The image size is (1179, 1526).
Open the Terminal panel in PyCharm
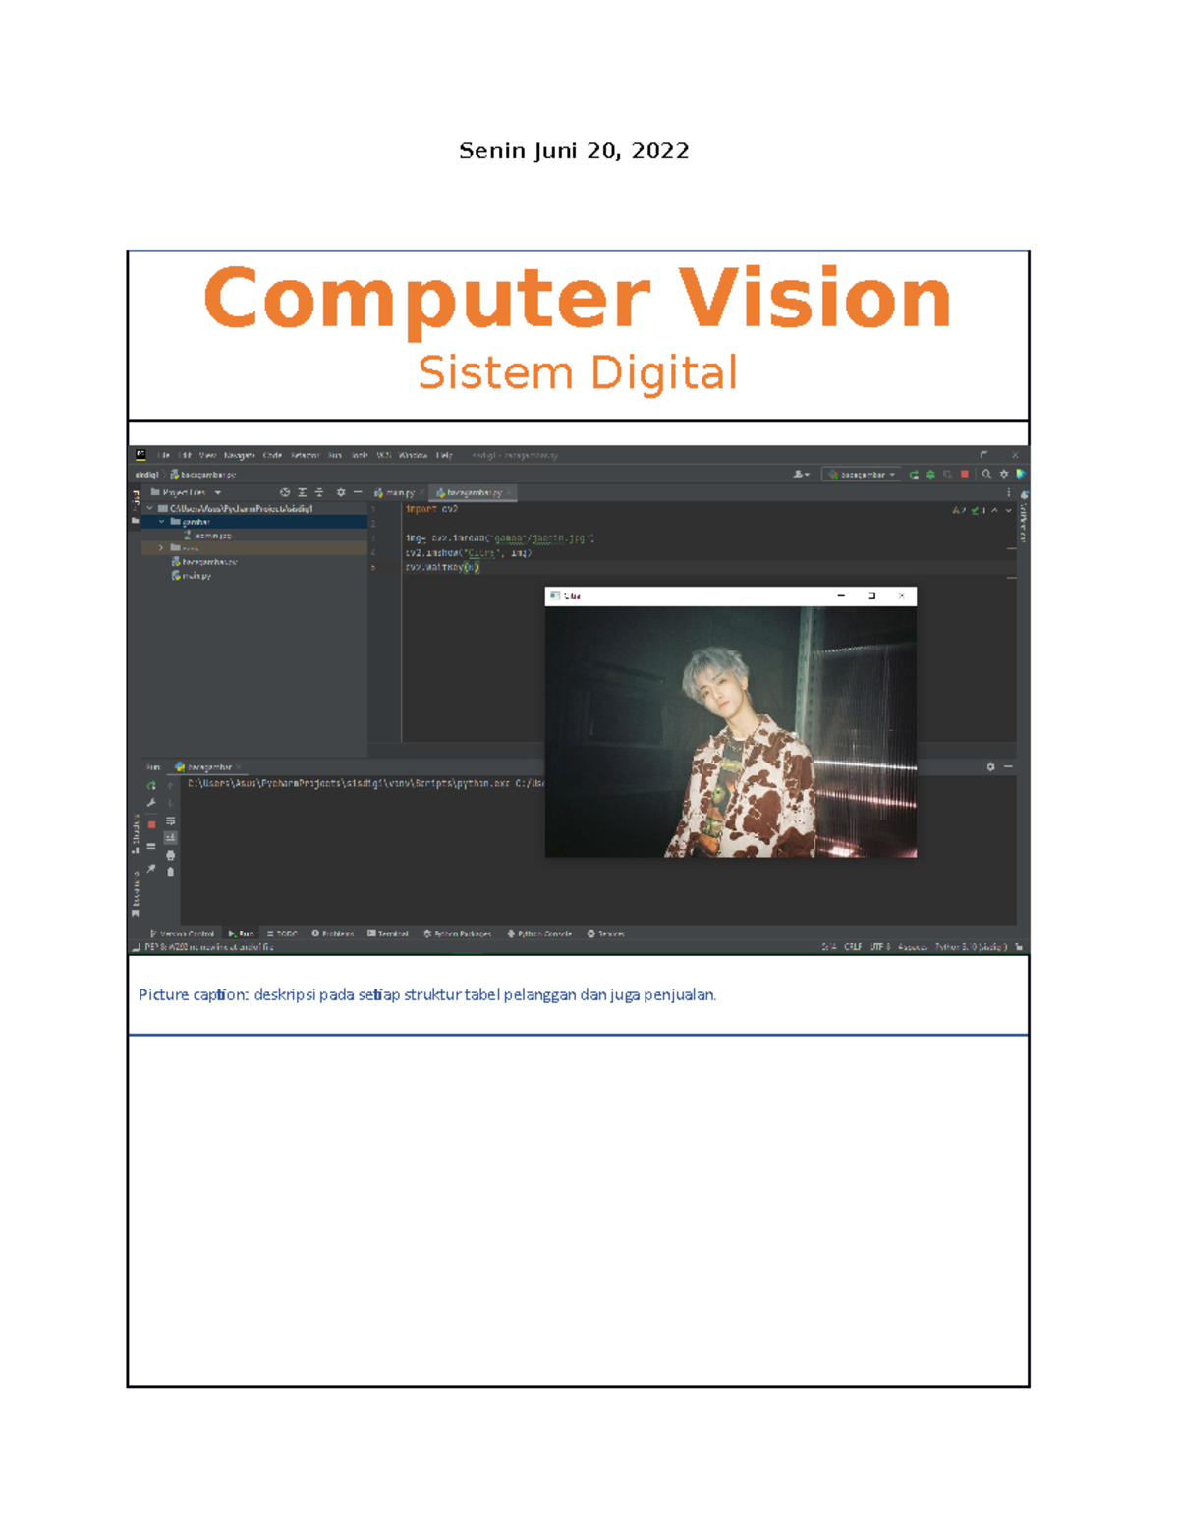[391, 933]
